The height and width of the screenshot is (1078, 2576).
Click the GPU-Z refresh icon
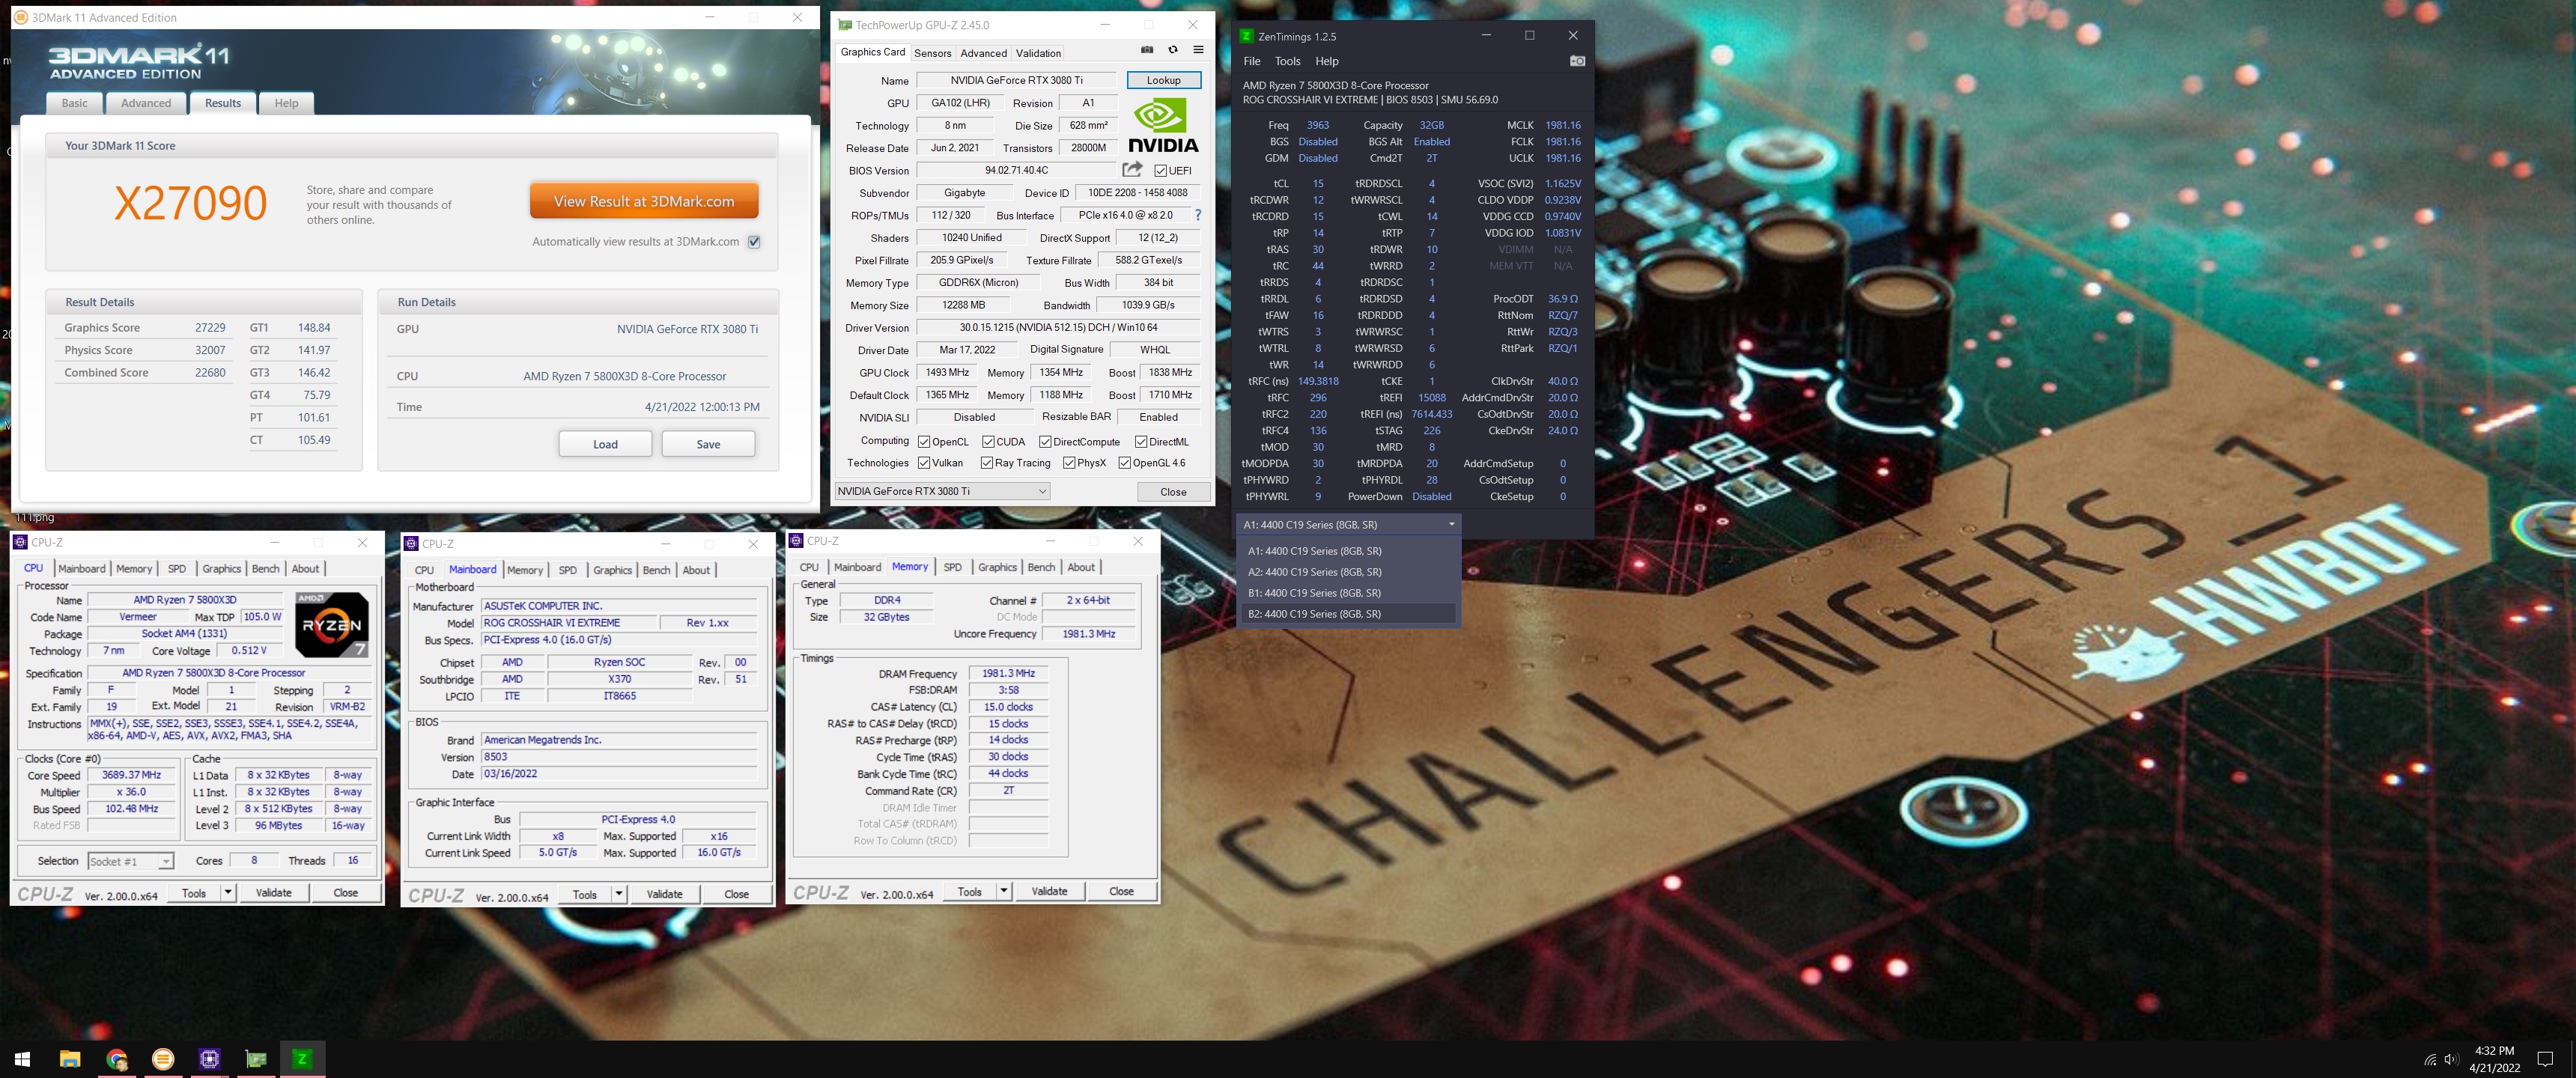pyautogui.click(x=1173, y=50)
